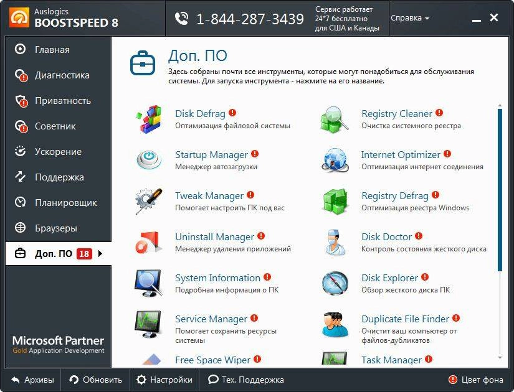Click the red 18 counter badge in sidebar
The image size is (514, 392).
click(x=84, y=254)
